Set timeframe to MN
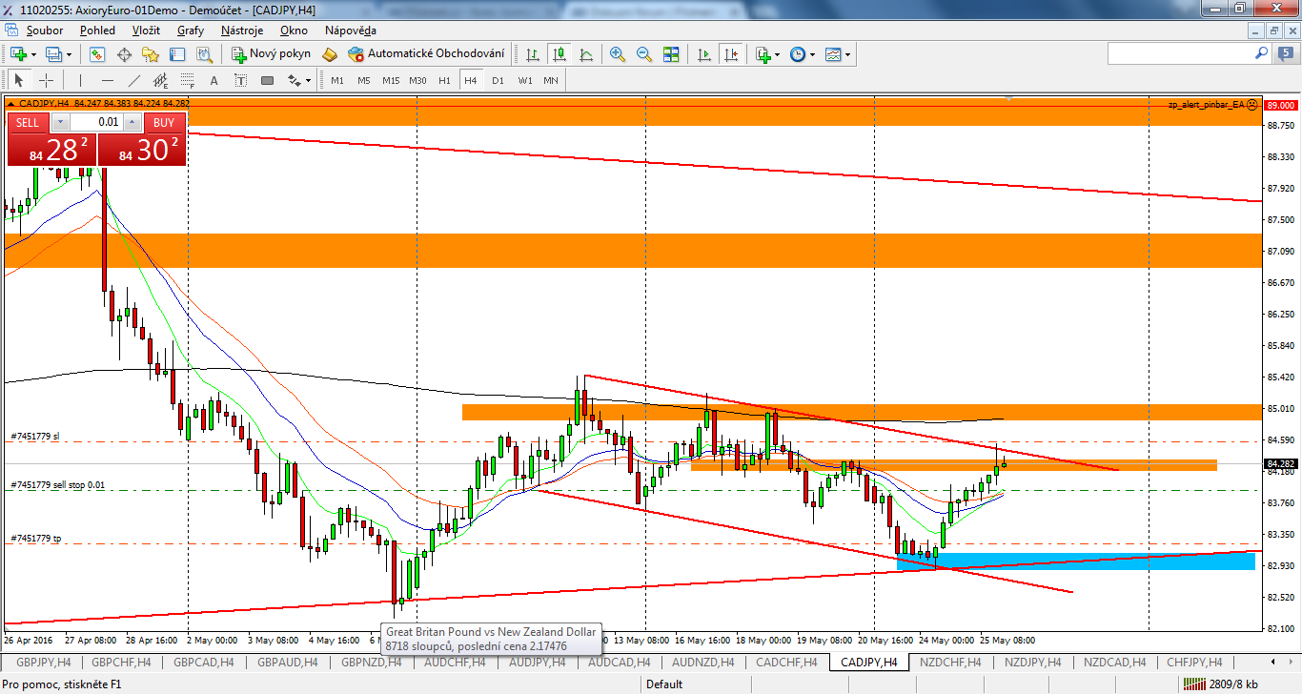Screen dimensions: 1302x694 click(x=551, y=80)
